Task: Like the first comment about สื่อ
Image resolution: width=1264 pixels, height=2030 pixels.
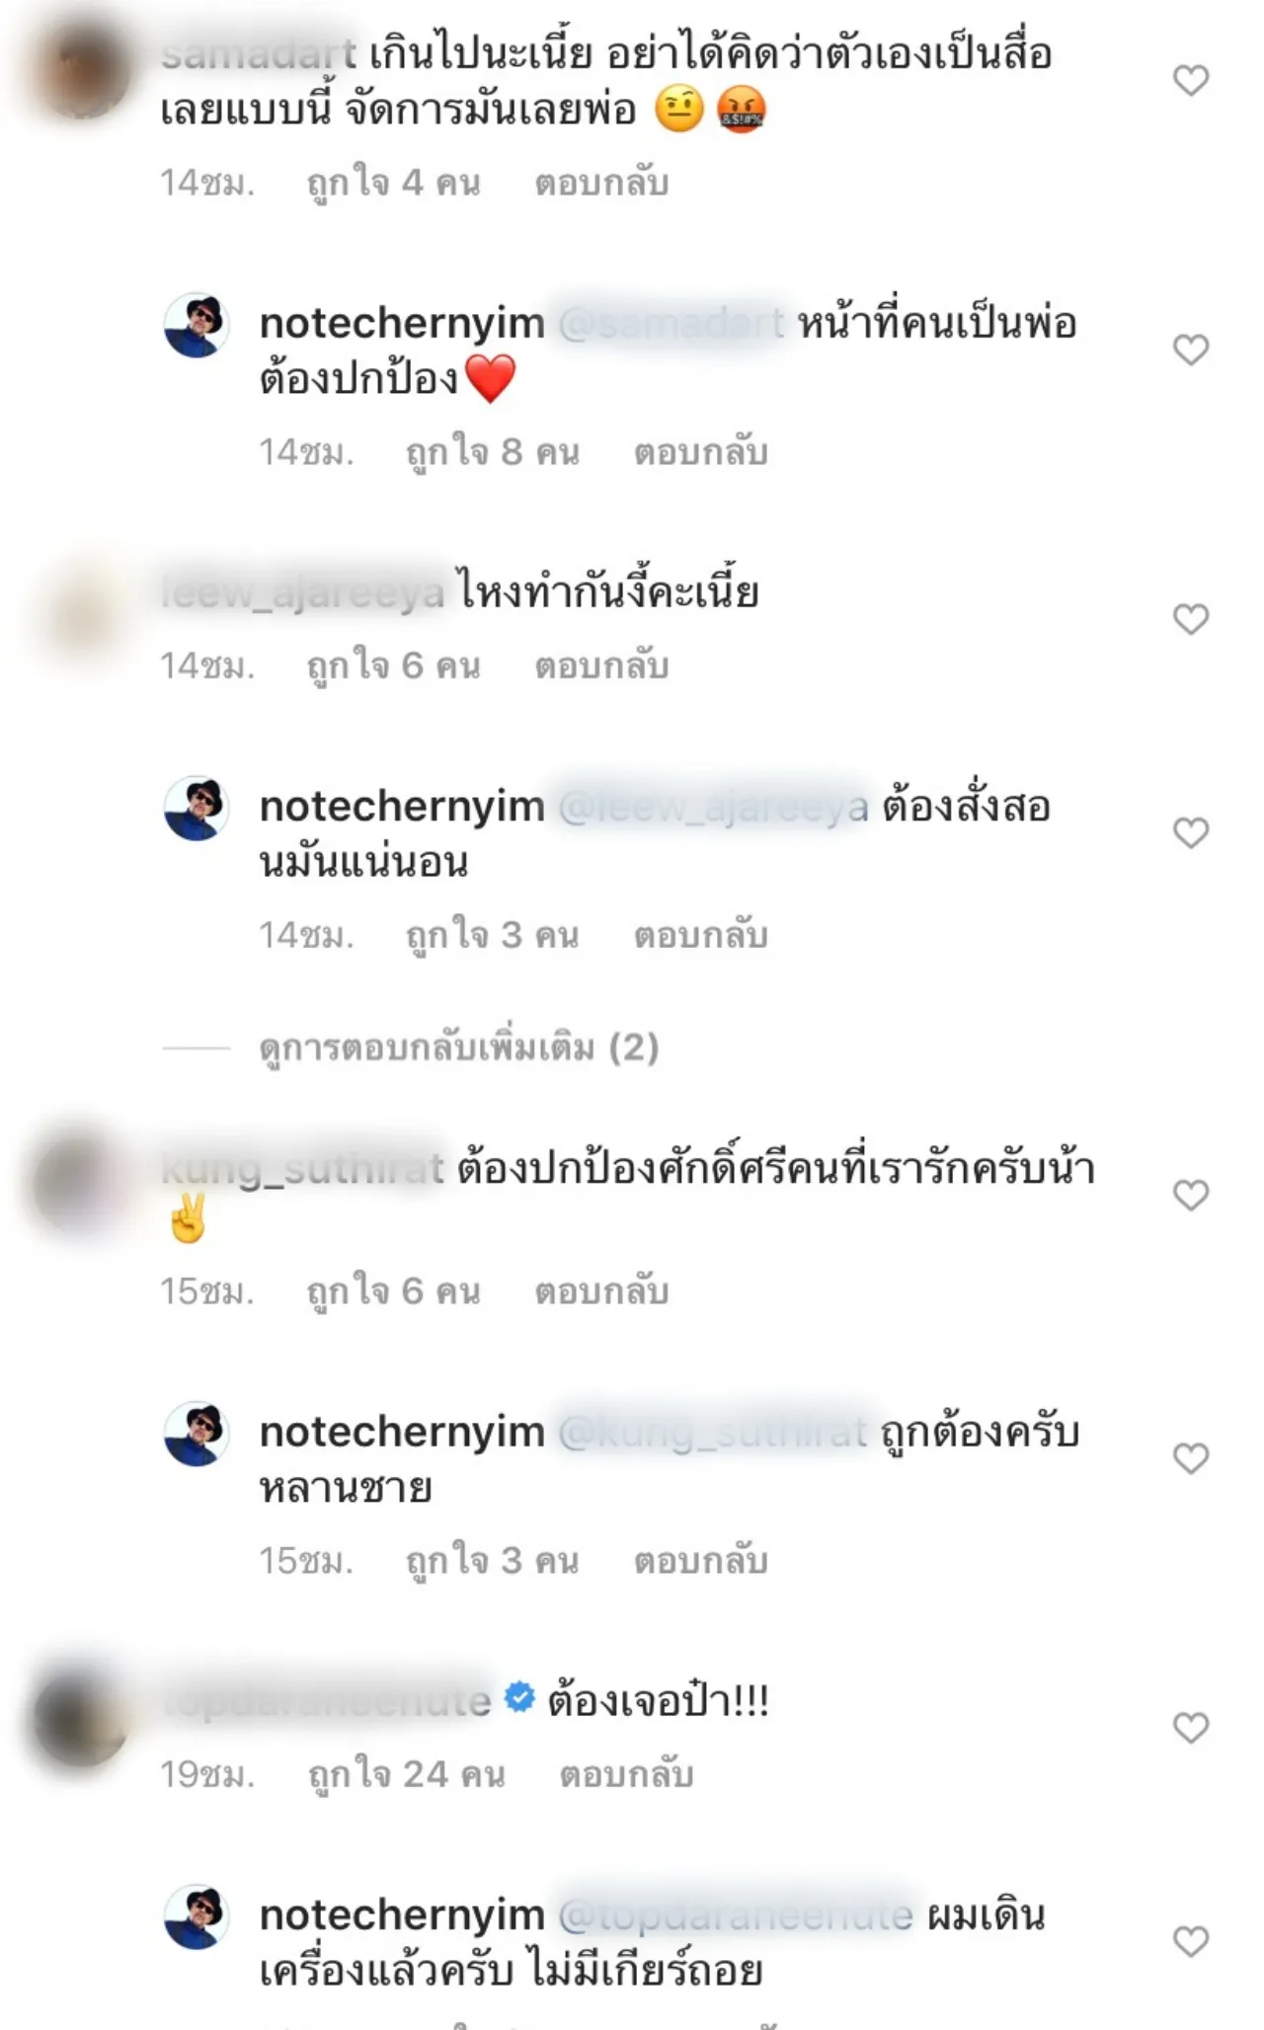Action: (1191, 81)
